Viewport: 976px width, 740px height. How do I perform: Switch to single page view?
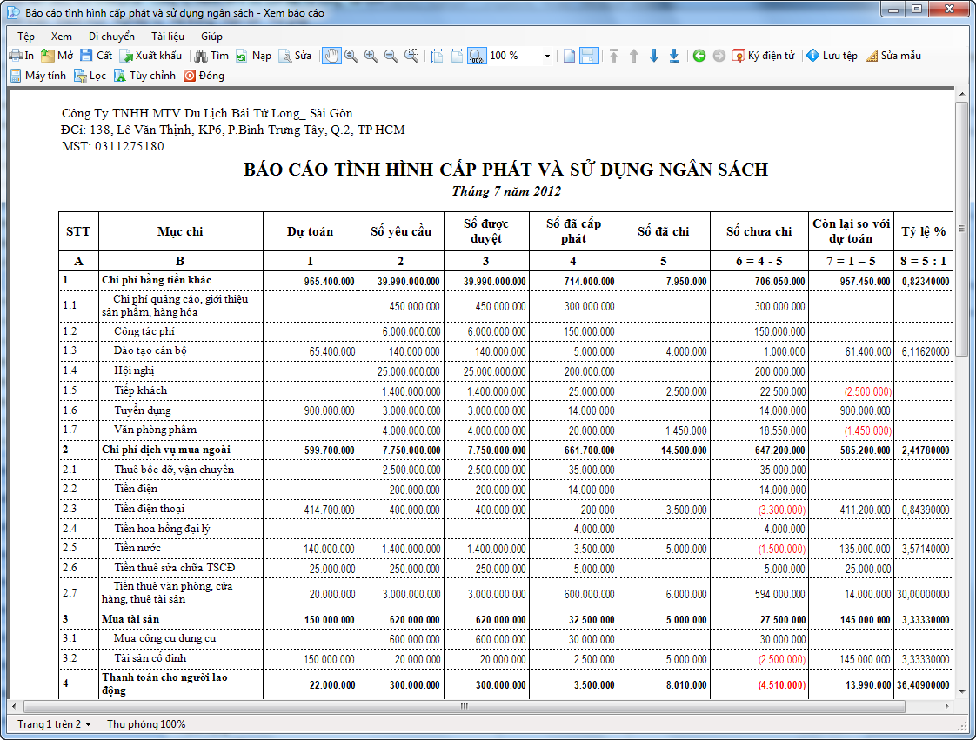569,56
